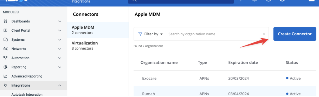319x97 pixels.
Task: Expand the Reporting module chevron
Action: (x=60, y=67)
